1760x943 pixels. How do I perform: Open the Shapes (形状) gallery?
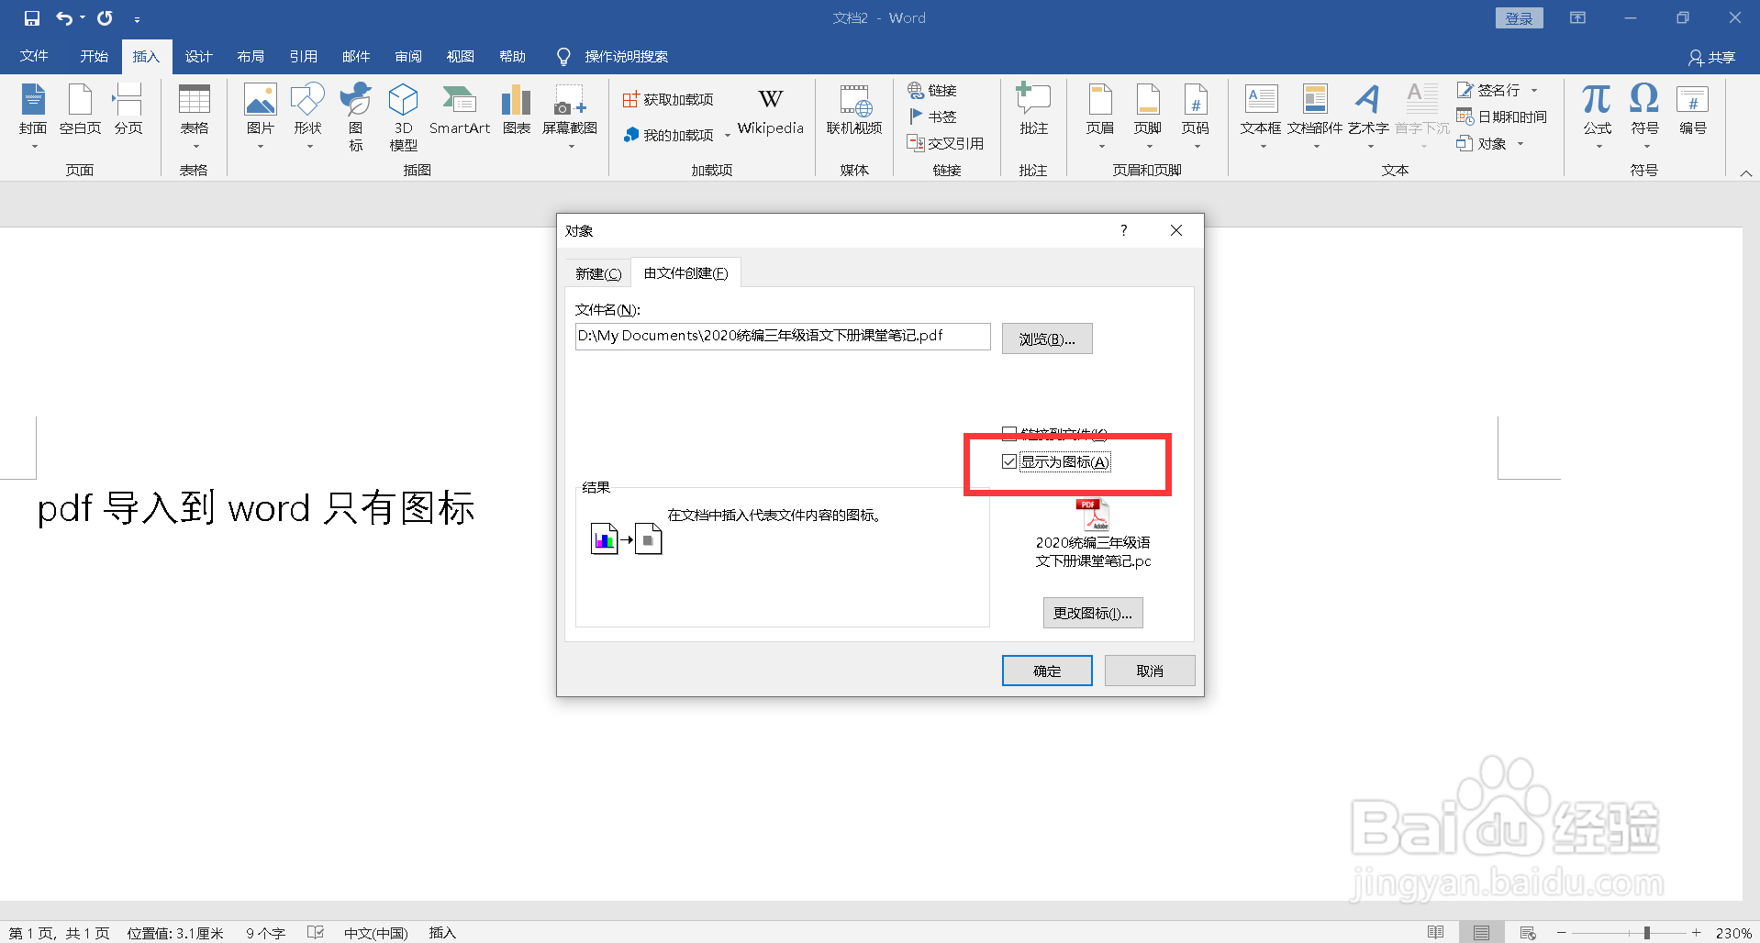pyautogui.click(x=308, y=117)
